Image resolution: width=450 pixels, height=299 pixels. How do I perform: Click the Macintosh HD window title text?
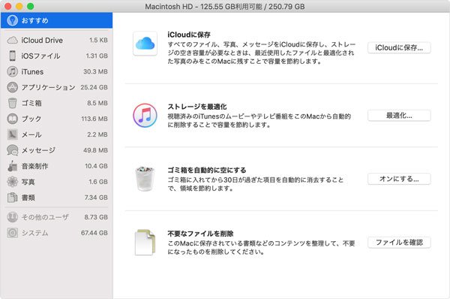225,6
